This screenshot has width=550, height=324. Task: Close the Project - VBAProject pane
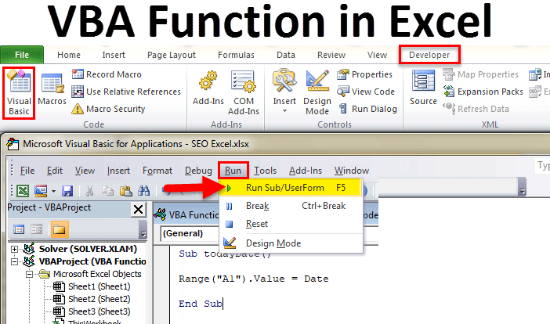pos(139,210)
